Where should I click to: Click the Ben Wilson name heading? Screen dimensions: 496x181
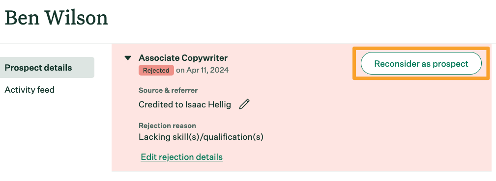coord(57,18)
